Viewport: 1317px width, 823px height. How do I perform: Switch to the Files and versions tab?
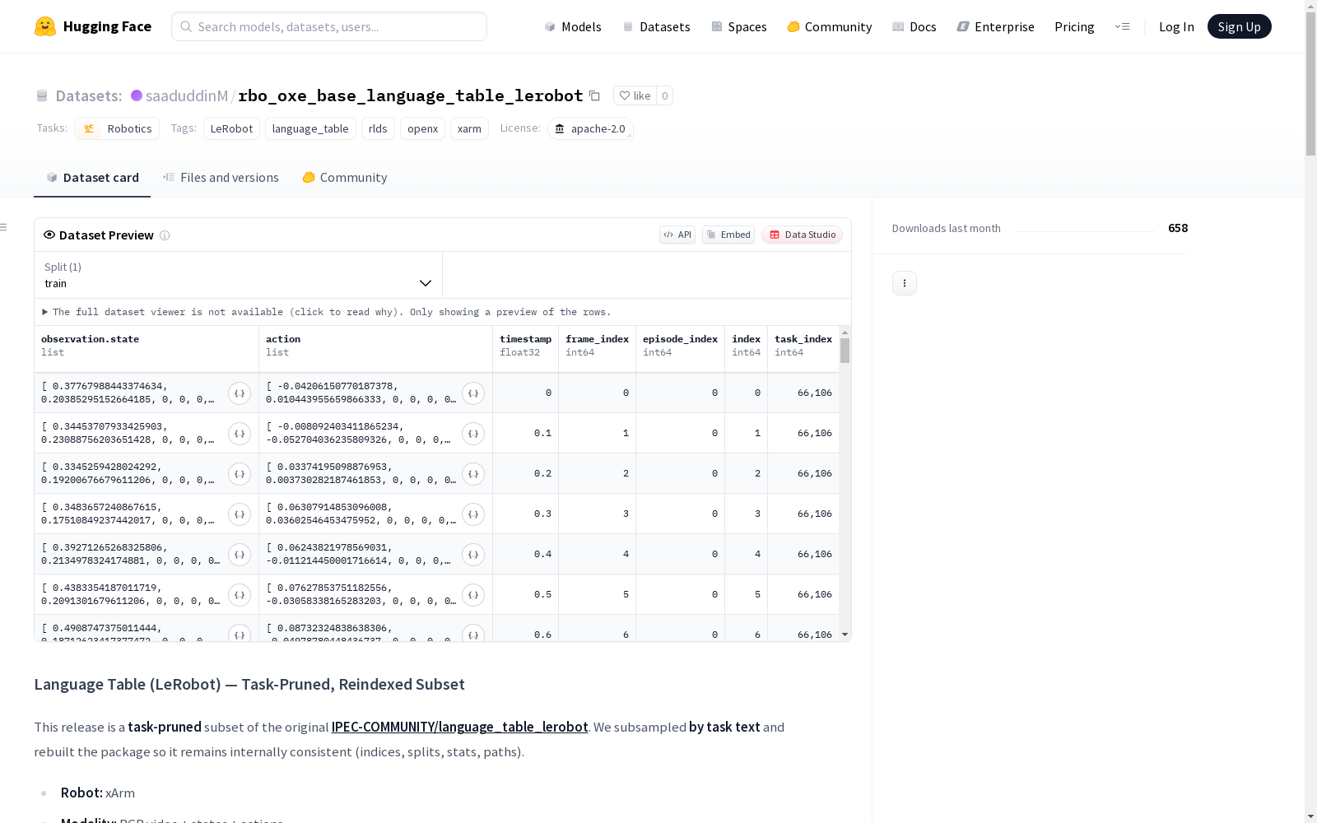pyautogui.click(x=221, y=178)
